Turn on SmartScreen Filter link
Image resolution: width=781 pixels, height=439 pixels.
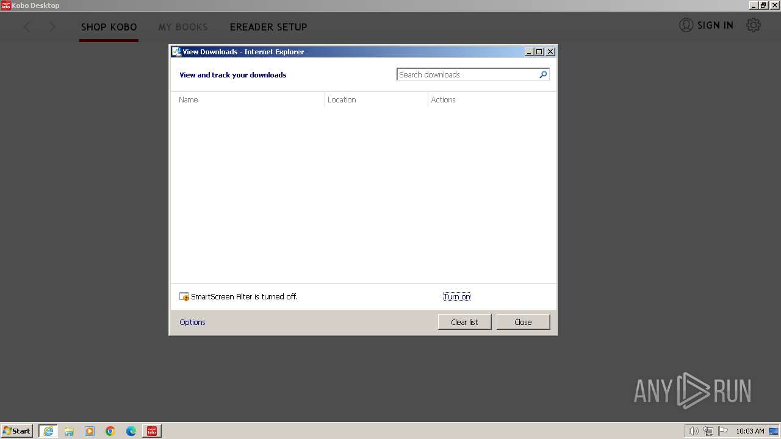point(456,296)
